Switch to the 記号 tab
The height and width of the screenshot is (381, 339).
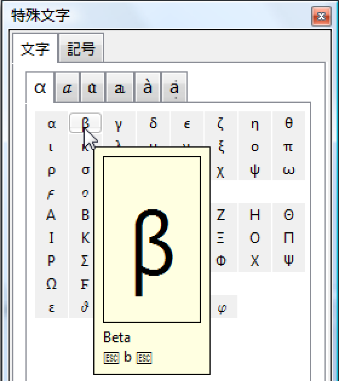[81, 48]
